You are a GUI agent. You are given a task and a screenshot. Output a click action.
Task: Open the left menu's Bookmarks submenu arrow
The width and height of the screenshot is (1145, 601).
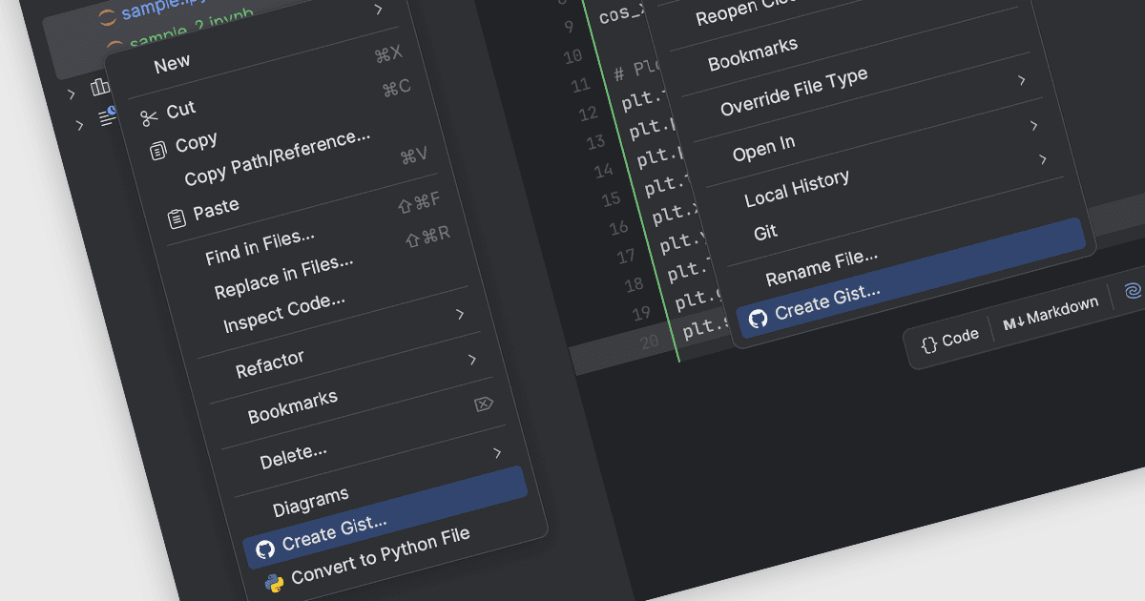[472, 360]
